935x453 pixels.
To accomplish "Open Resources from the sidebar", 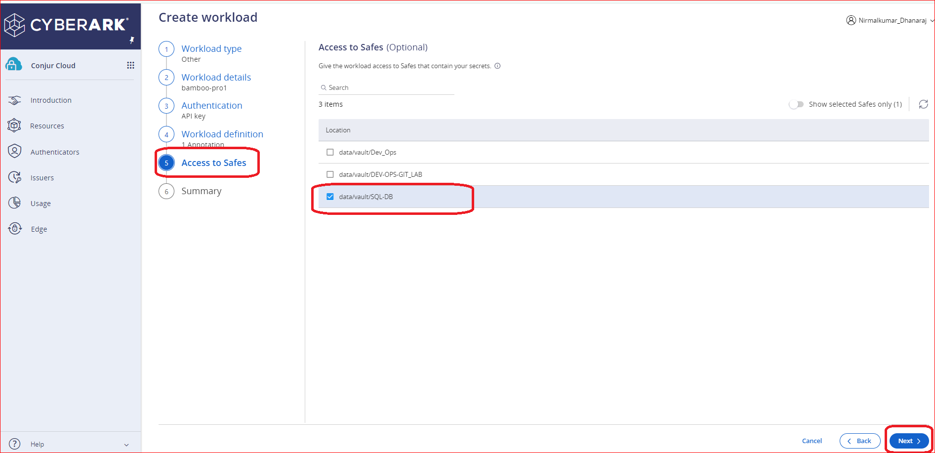I will [x=47, y=126].
